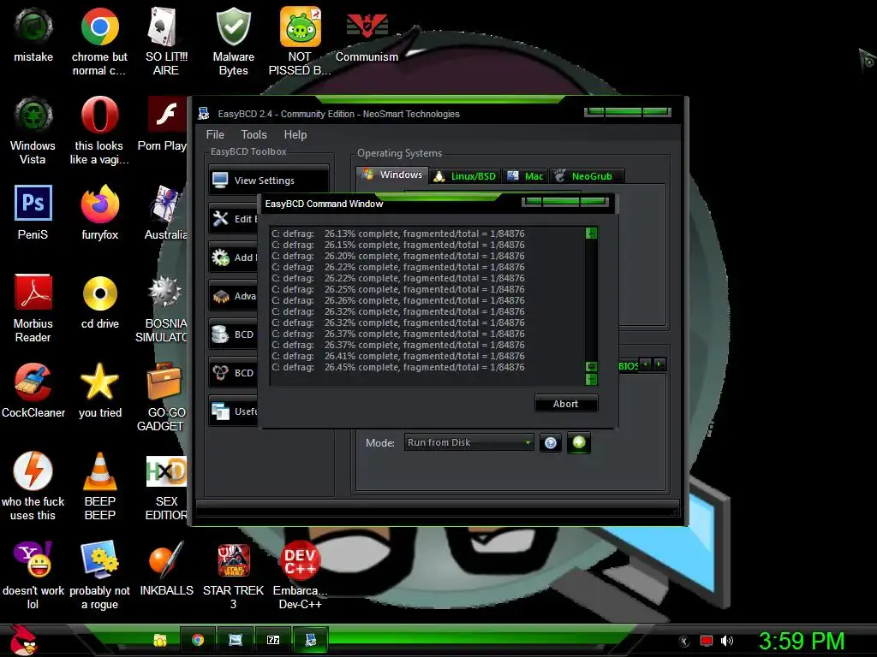The width and height of the screenshot is (877, 657).
Task: Click the red system tray icon
Action: click(707, 641)
